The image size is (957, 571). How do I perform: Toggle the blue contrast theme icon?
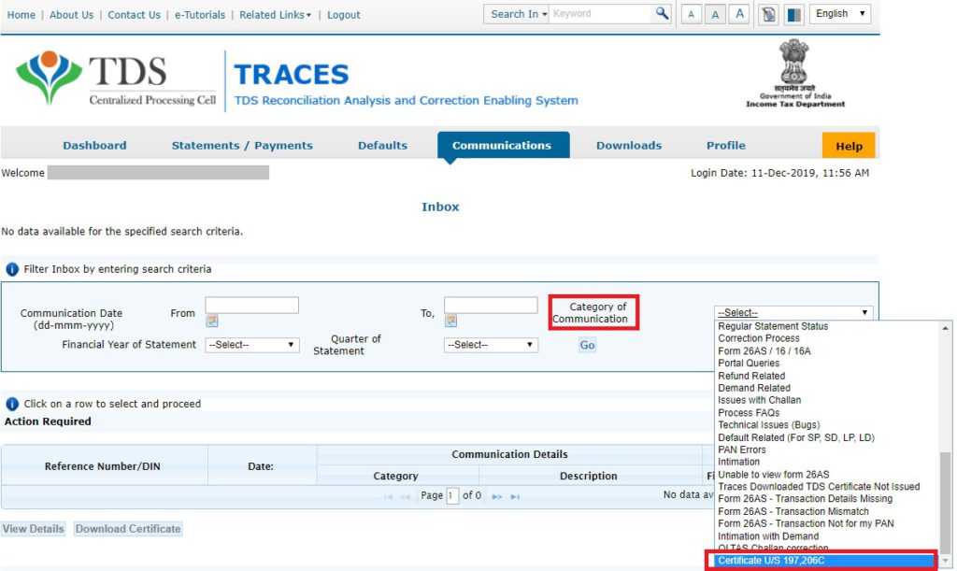pos(793,15)
